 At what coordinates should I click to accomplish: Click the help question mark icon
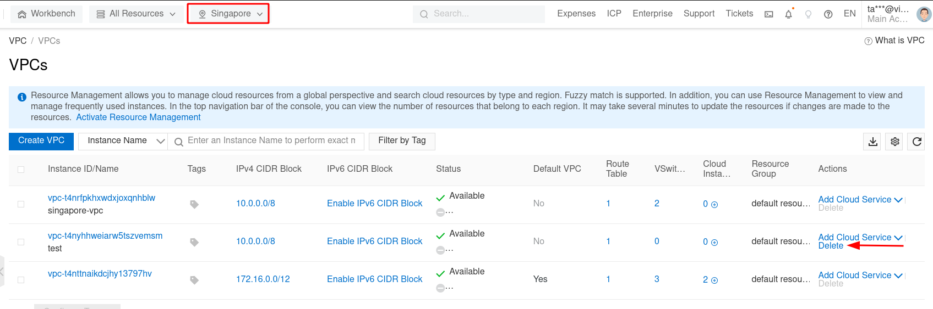(828, 14)
